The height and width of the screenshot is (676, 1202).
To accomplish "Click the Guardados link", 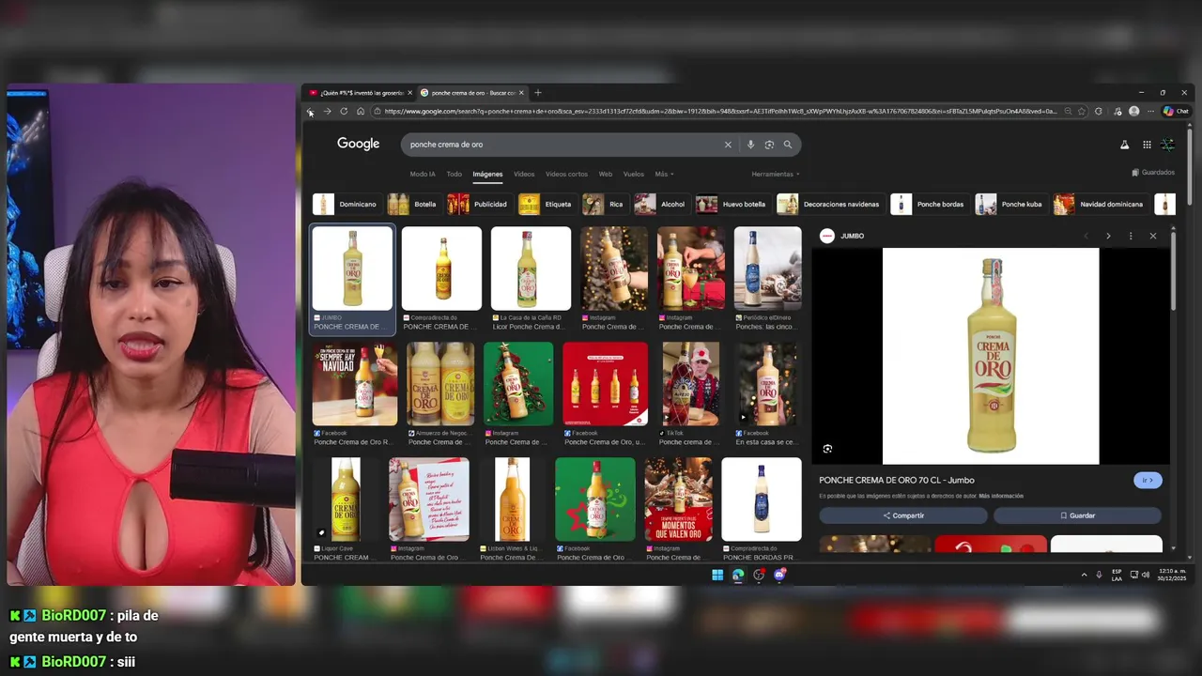I will click(1153, 173).
